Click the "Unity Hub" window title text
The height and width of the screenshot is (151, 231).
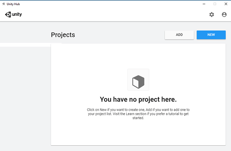(13, 4)
